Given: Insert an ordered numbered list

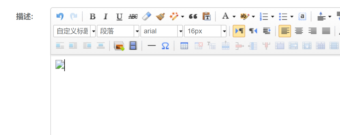Looking at the screenshot, I should point(264,16).
